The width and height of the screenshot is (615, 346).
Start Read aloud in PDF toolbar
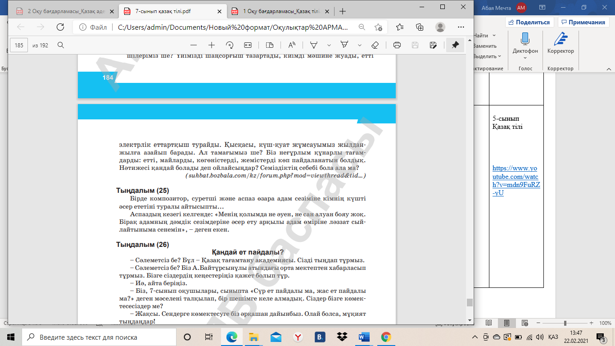(292, 45)
